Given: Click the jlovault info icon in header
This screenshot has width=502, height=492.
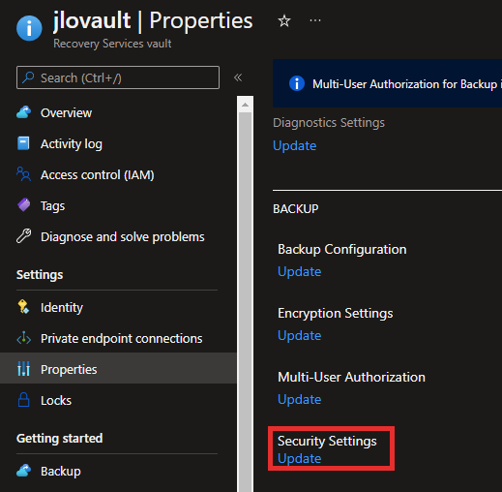Looking at the screenshot, I should pyautogui.click(x=29, y=28).
